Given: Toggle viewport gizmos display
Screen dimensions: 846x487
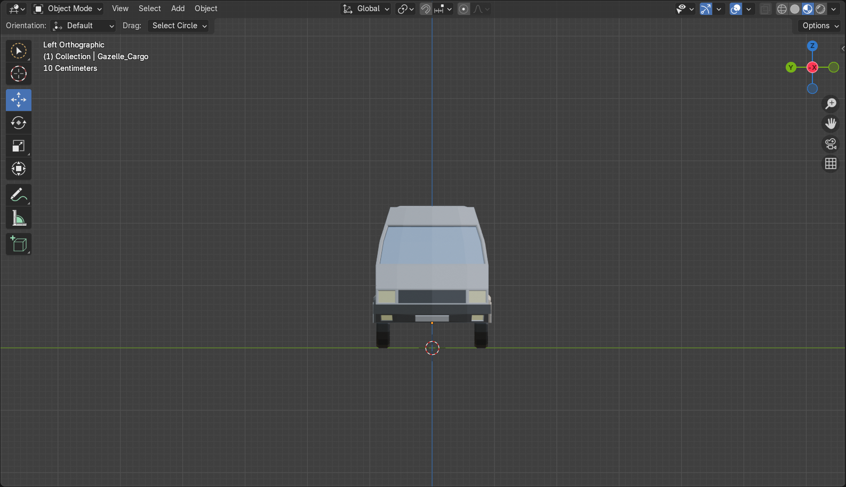Looking at the screenshot, I should [x=706, y=9].
